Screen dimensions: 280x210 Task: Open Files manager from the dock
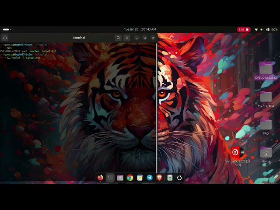120,178
